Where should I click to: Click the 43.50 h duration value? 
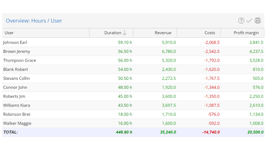point(125,105)
